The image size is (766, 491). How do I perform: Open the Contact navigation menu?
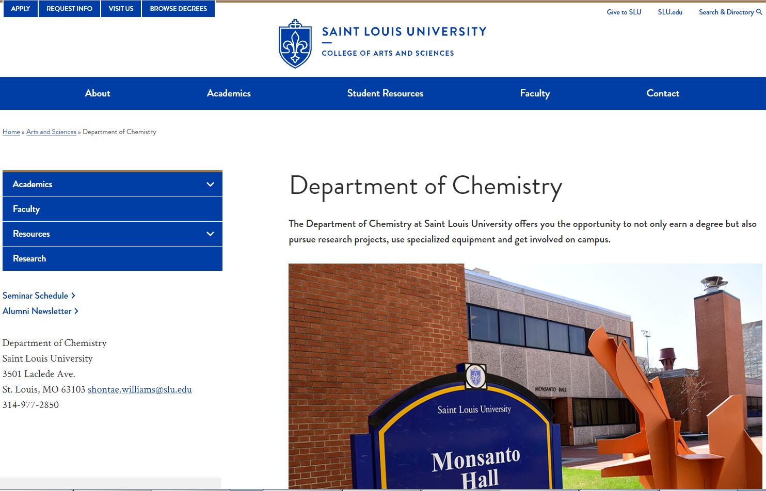[663, 93]
